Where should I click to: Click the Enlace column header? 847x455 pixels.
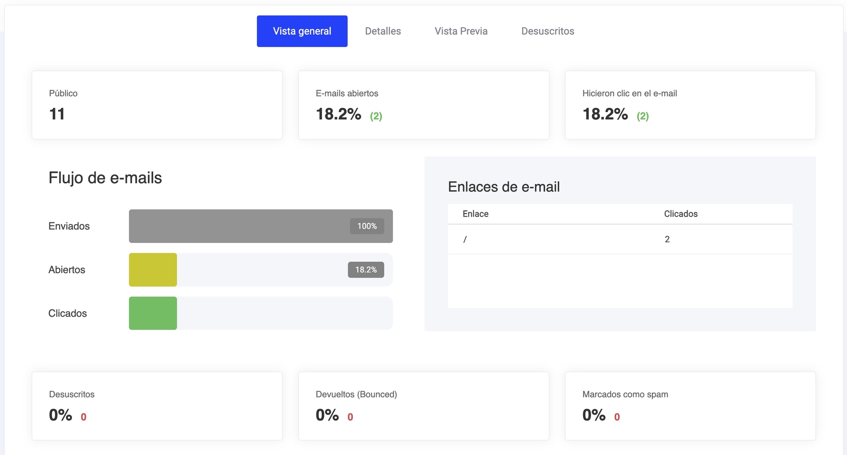tap(475, 214)
